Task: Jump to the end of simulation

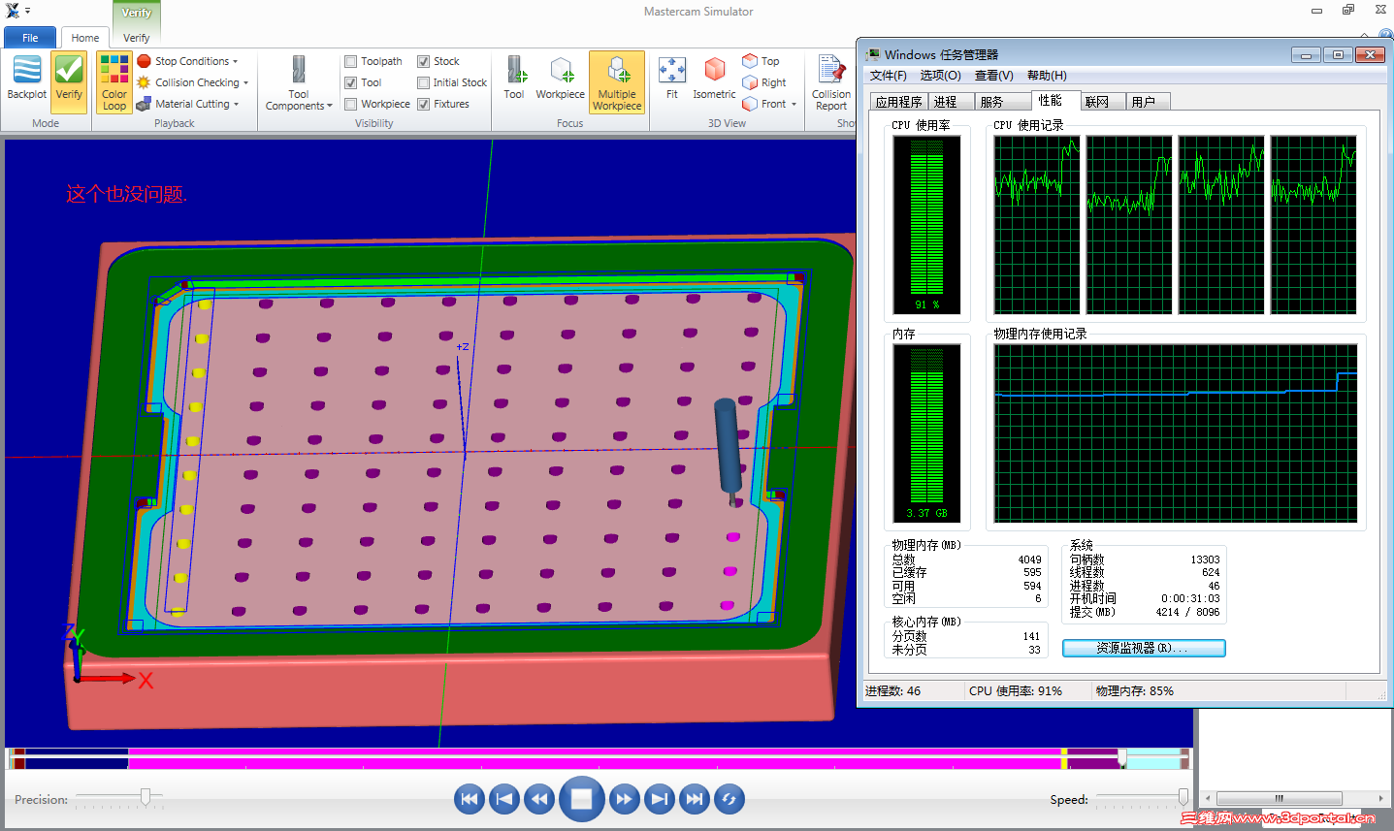Action: coord(694,799)
